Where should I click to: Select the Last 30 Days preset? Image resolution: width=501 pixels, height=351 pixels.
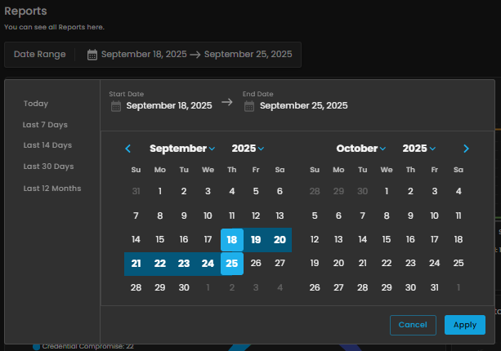(x=48, y=167)
